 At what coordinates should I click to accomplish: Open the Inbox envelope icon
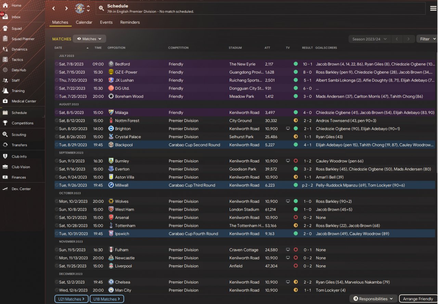coord(5,17)
